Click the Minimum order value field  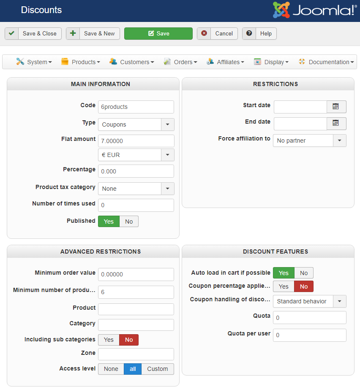click(136, 274)
